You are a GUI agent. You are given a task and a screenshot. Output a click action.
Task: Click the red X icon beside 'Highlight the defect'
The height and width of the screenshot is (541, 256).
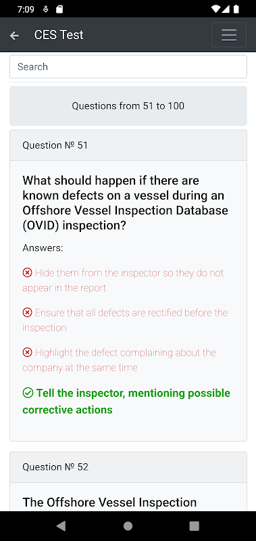point(27,352)
